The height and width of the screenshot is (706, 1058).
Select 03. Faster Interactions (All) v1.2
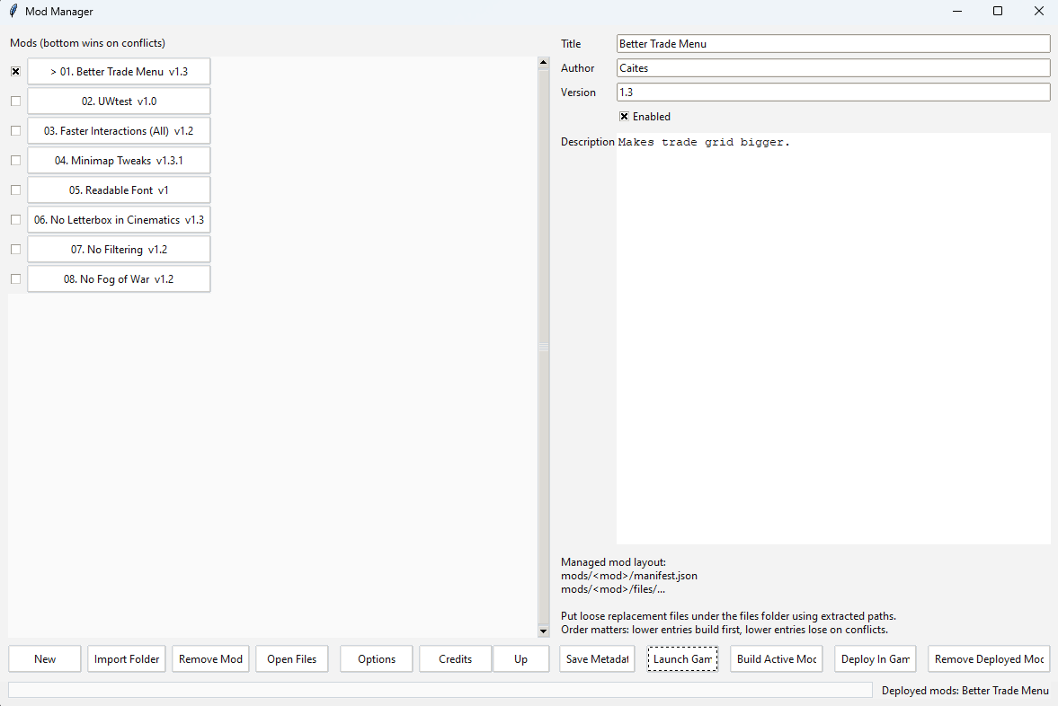tap(119, 131)
